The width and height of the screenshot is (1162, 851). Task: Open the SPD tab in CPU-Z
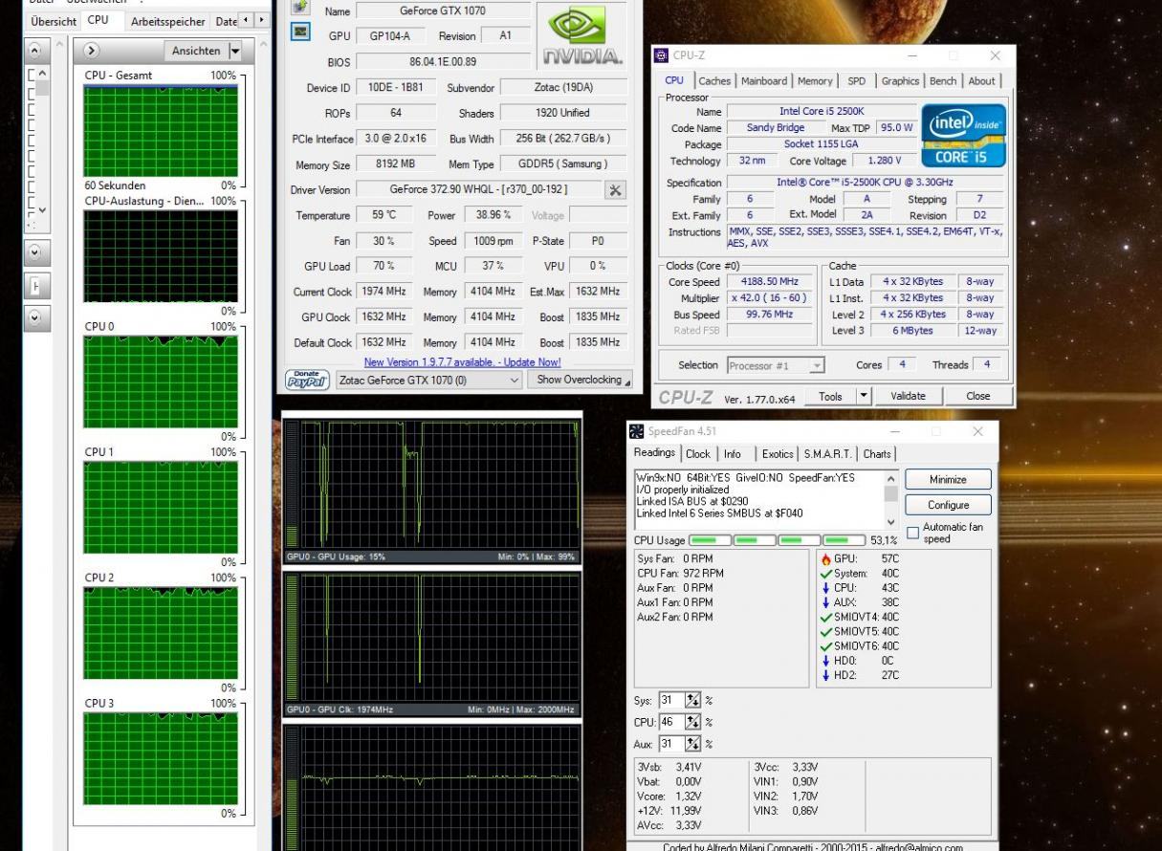tap(856, 81)
